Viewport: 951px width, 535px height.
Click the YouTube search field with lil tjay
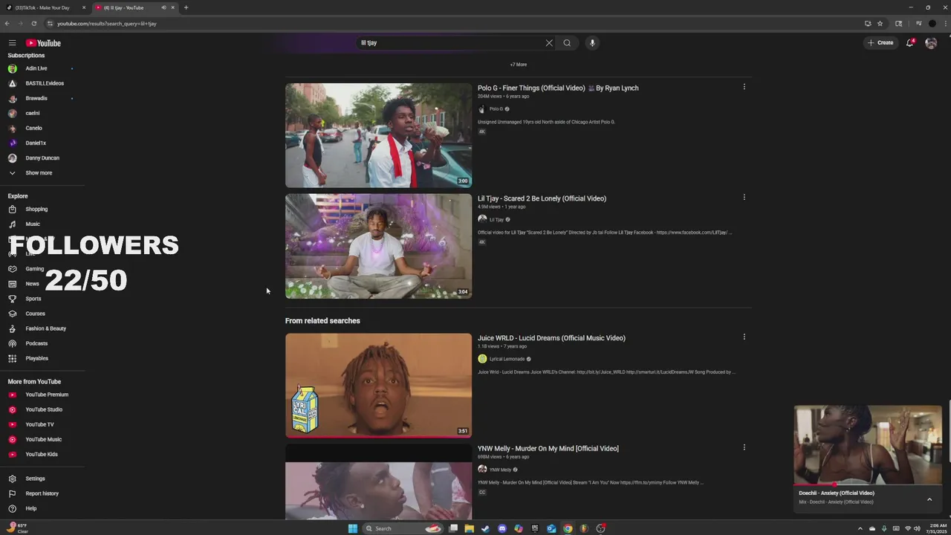tap(451, 43)
